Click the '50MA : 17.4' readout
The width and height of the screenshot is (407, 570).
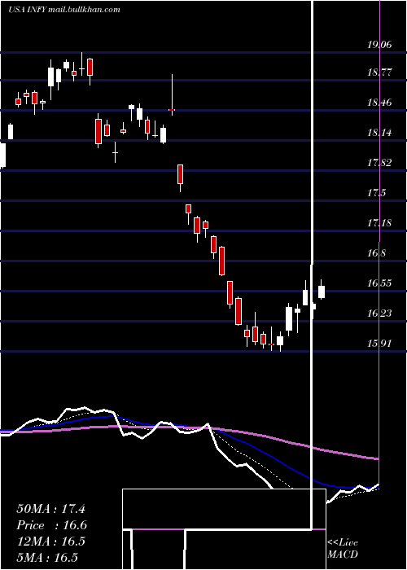click(50, 509)
